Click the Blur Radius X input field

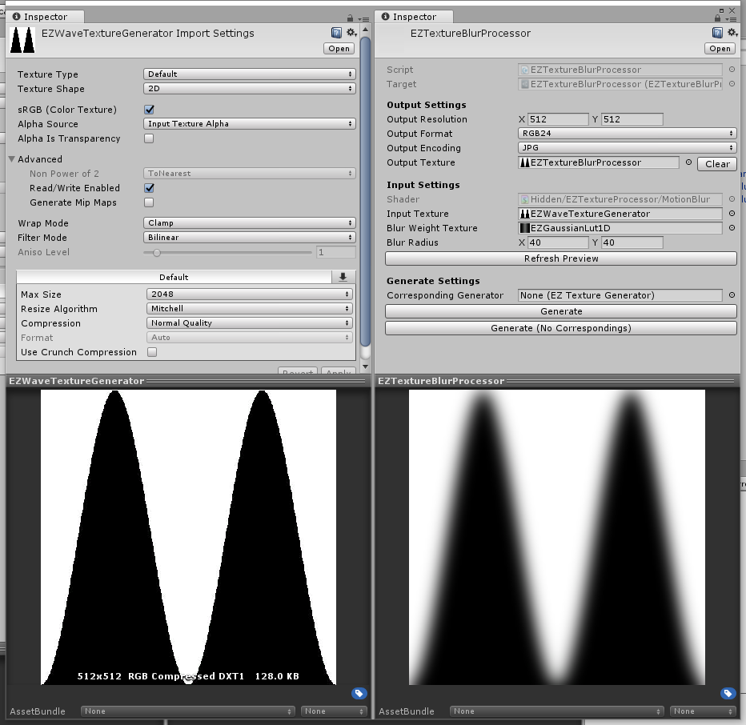click(558, 242)
